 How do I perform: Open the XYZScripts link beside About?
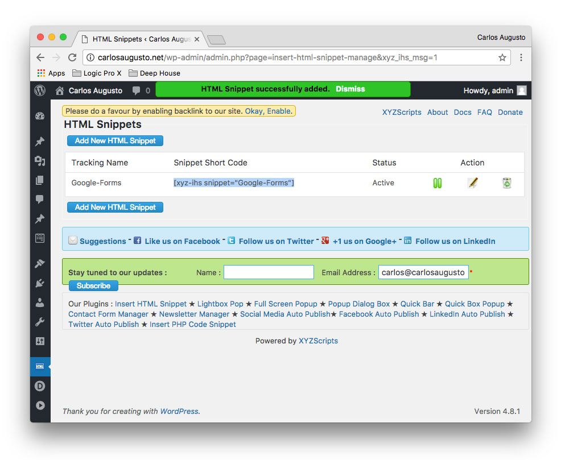(402, 112)
